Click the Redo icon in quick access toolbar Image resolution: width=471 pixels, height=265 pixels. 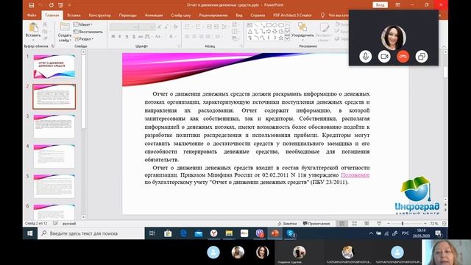coord(52,5)
